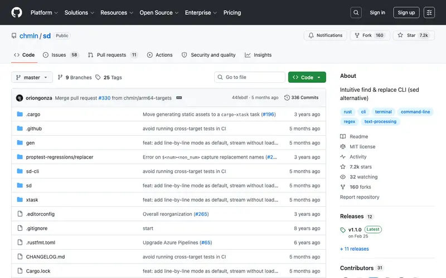446x278 pixels.
Task: Click the .editorconfig file icon
Action: click(20, 214)
